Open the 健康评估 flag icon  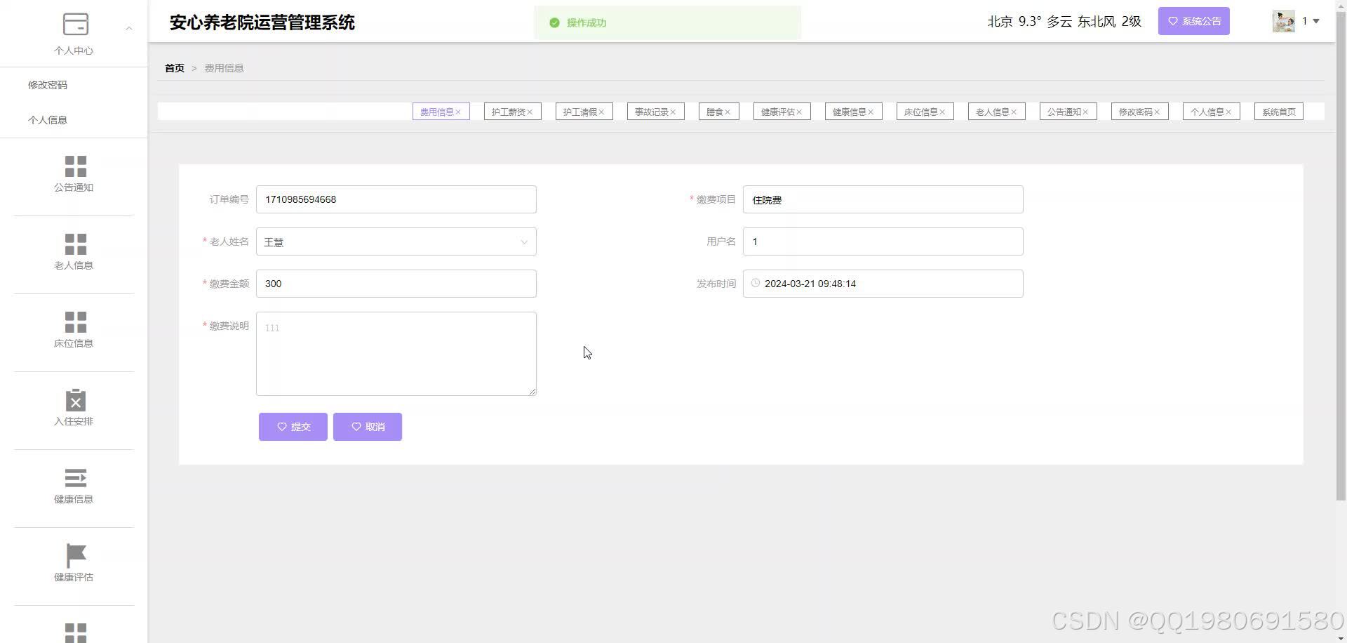(75, 556)
